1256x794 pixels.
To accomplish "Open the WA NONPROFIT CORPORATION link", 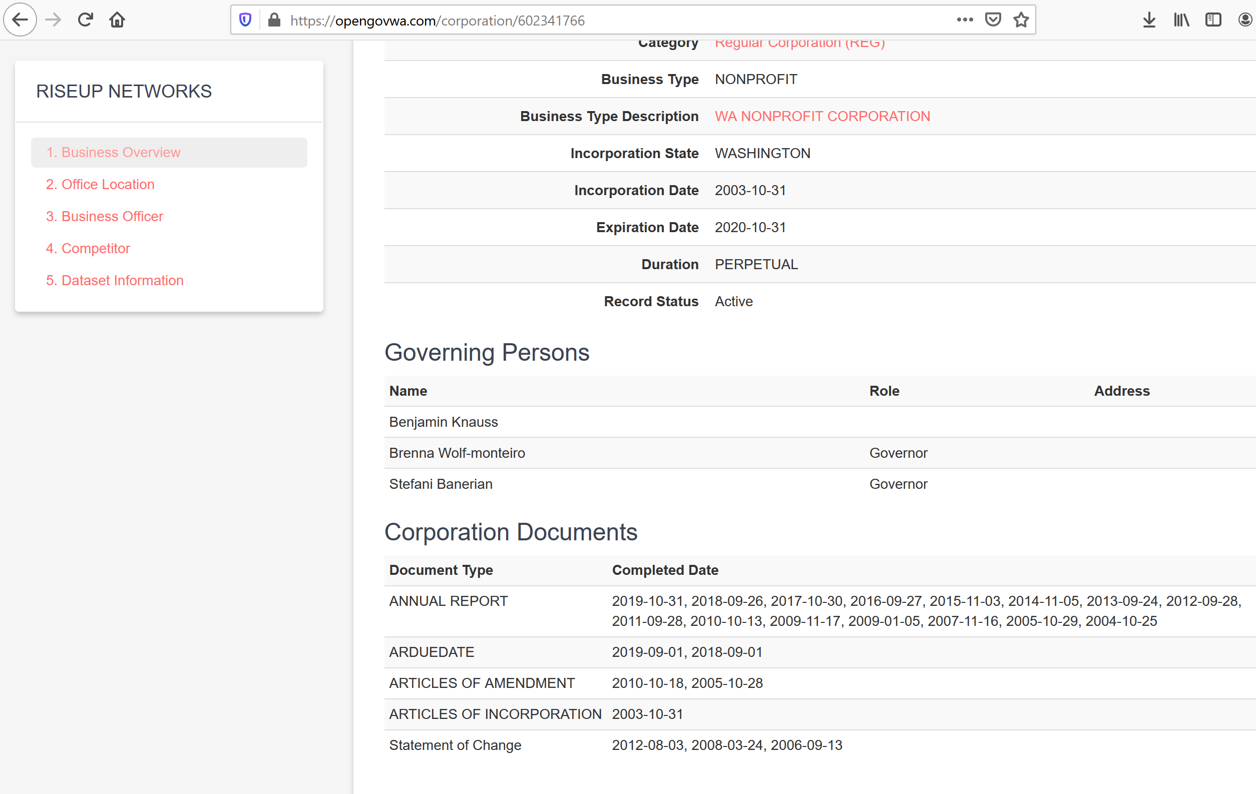I will click(822, 116).
